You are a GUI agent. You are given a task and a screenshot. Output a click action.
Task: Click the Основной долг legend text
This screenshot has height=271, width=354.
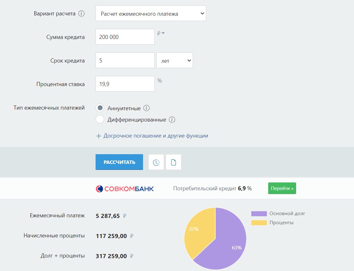[287, 214]
